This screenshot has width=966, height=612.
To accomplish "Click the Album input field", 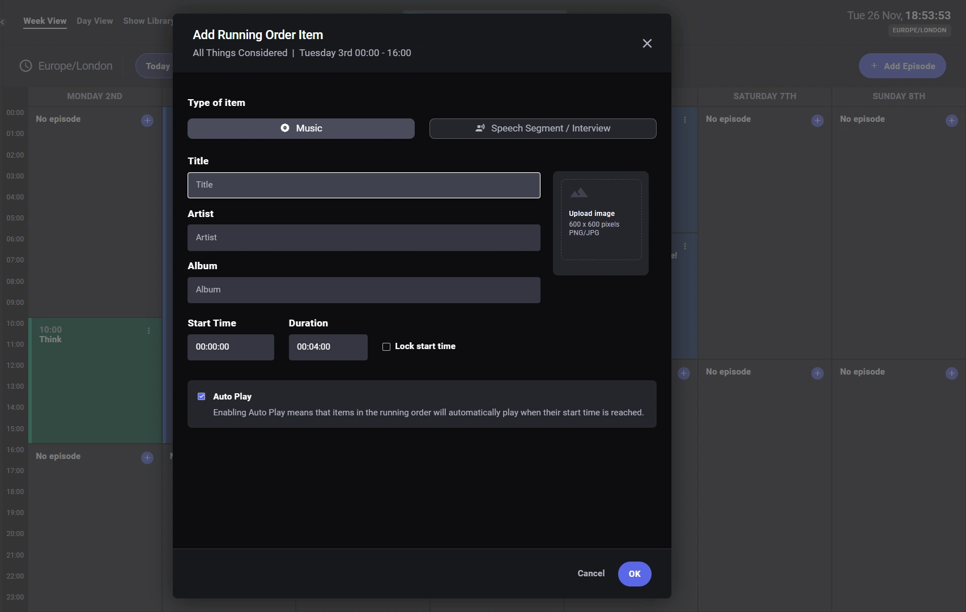I will click(x=364, y=290).
